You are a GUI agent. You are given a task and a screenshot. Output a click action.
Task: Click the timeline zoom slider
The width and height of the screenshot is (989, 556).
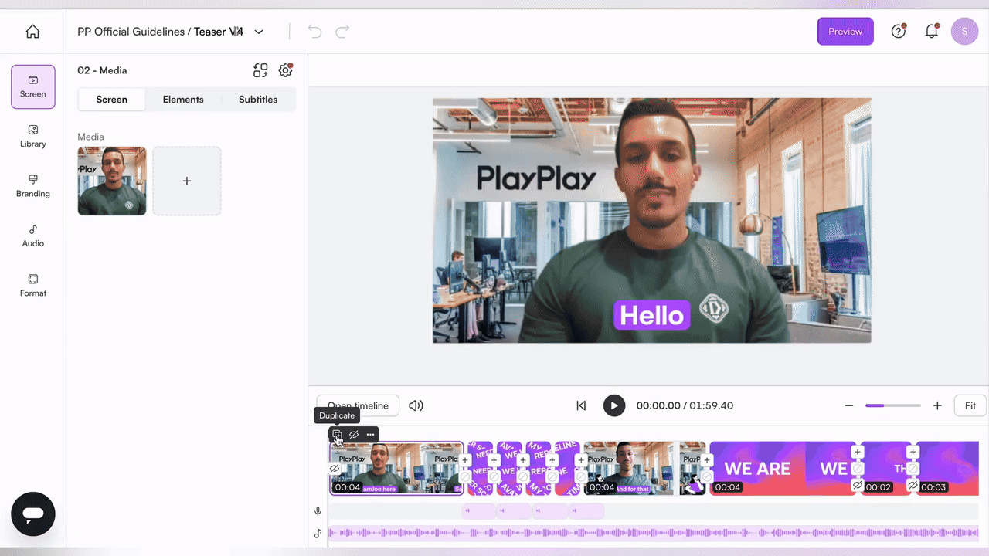893,405
